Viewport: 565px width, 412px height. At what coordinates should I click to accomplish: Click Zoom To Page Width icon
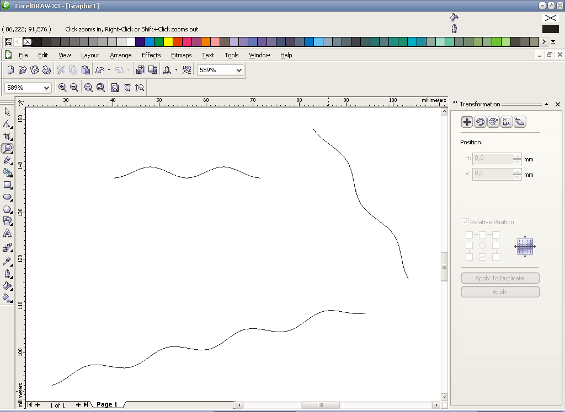127,88
